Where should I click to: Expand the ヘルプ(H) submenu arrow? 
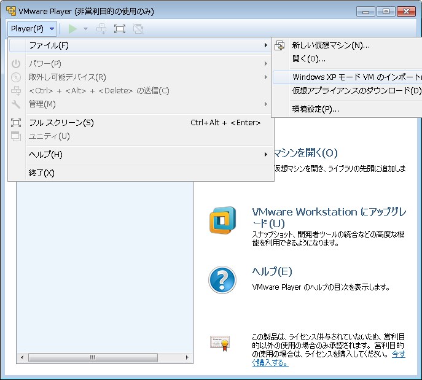(265, 154)
